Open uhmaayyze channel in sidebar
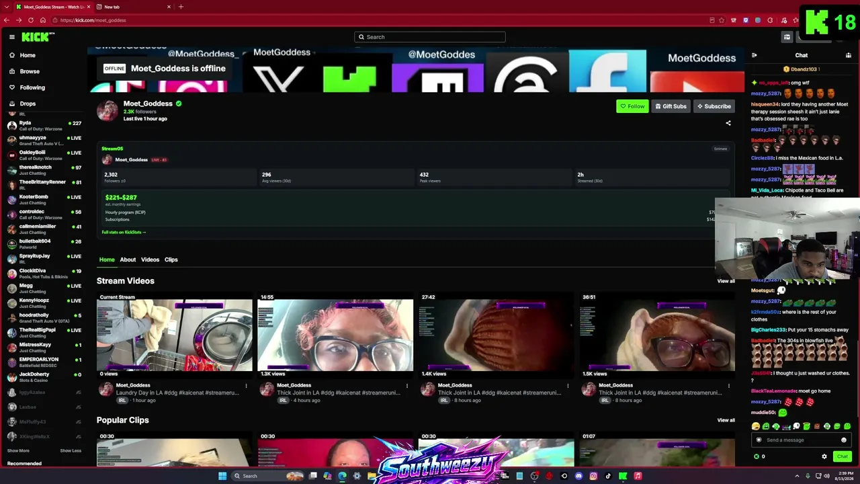The height and width of the screenshot is (484, 860). coord(44,140)
